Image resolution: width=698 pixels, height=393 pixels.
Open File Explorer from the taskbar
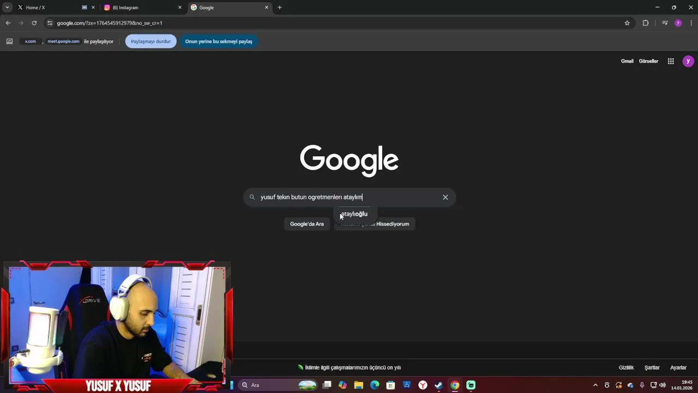(x=358, y=385)
